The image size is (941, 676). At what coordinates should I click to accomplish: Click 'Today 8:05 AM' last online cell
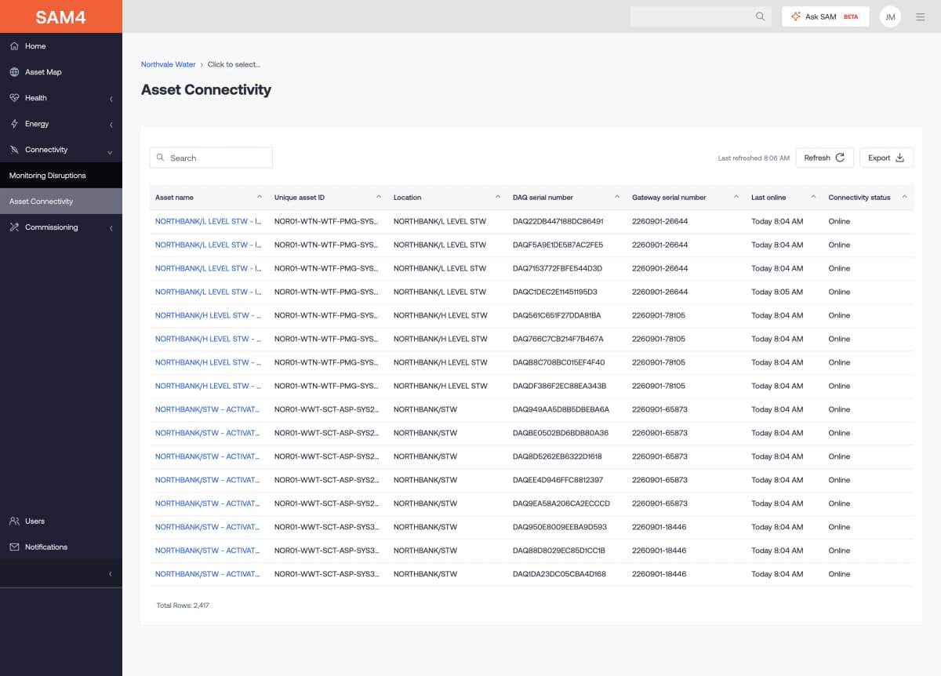coord(777,292)
